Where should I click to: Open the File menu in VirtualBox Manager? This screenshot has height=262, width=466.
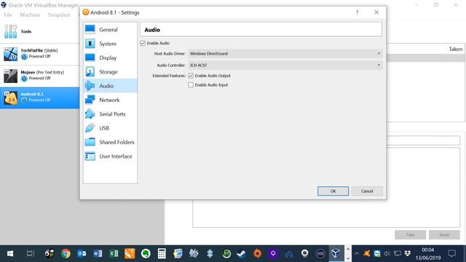[8, 15]
